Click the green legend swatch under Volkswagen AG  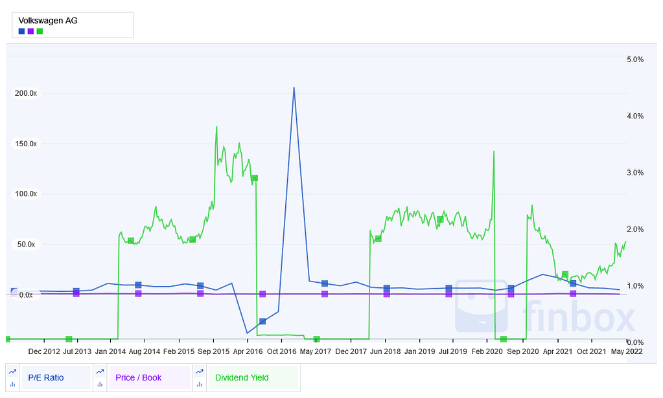[40, 31]
